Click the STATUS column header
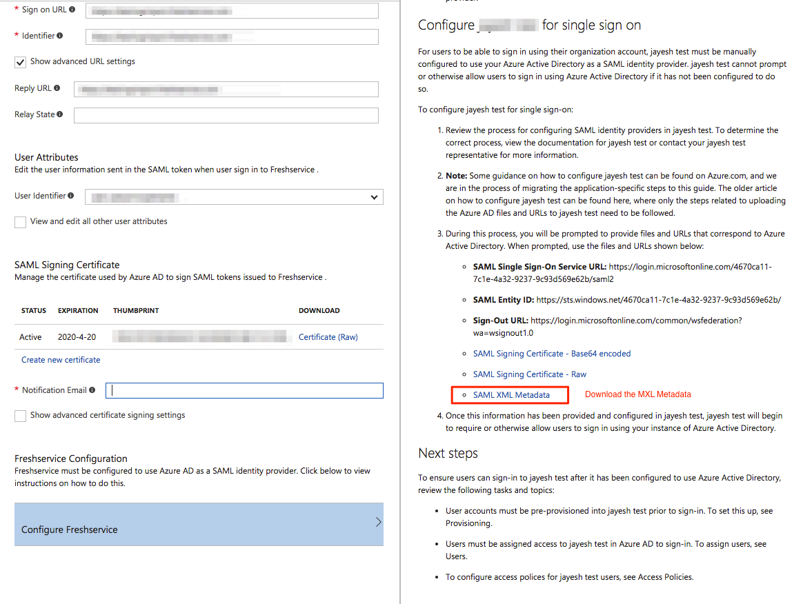 point(34,311)
